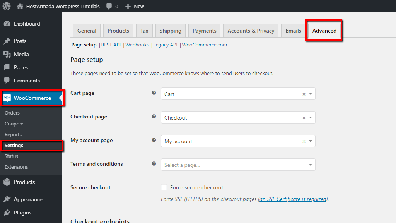Open the Cart page dropdown
Screen dimensions: 396x223
click(x=232, y=94)
